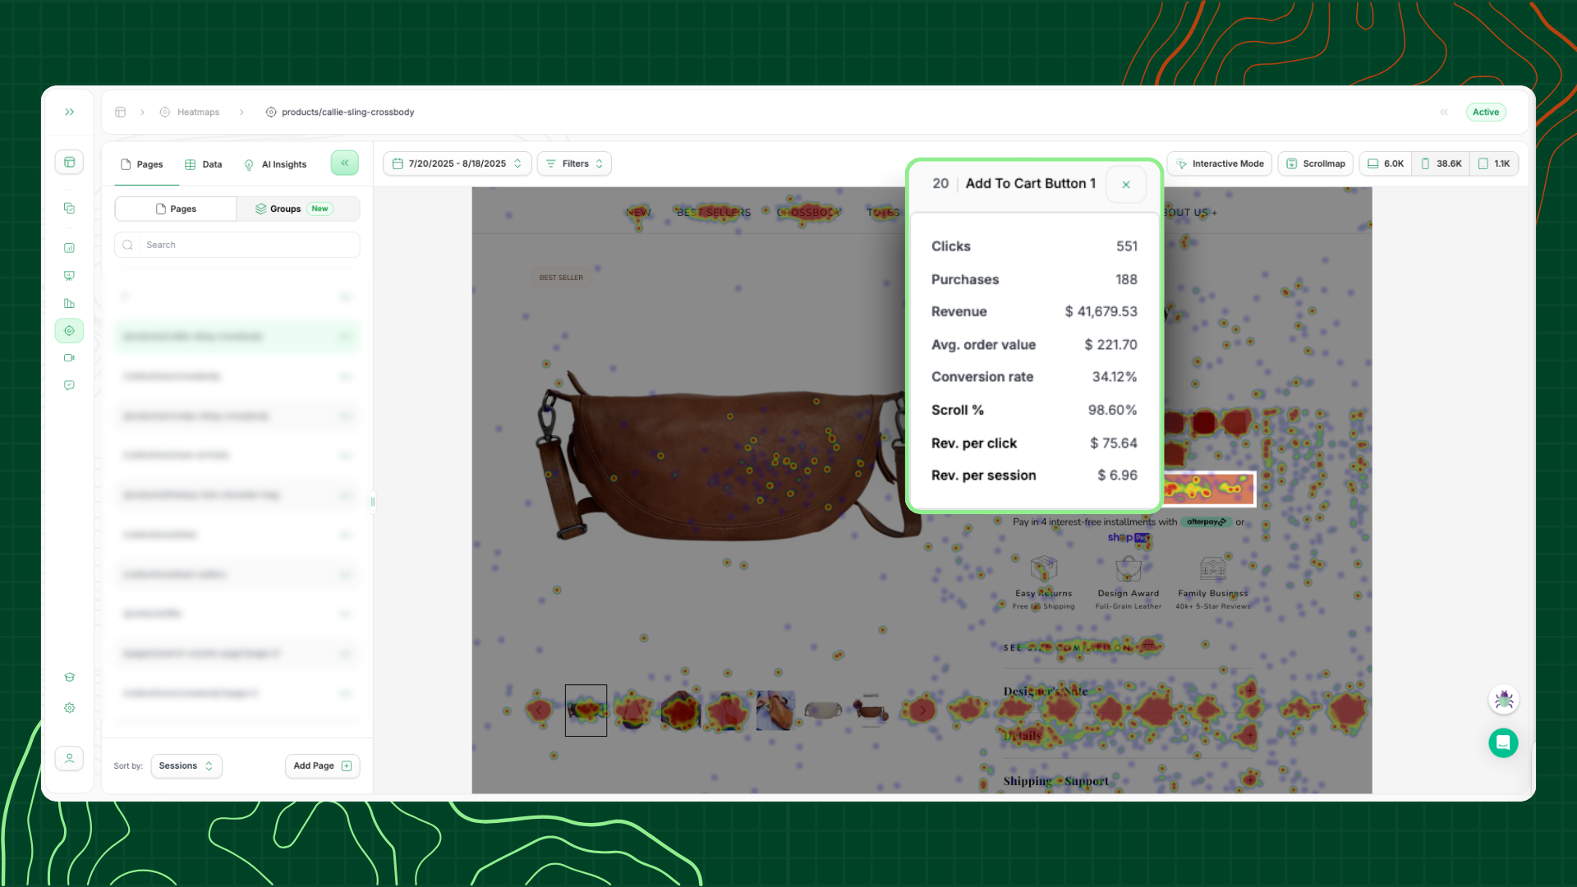Click the next image carousel arrow
This screenshot has width=1577, height=887.
click(922, 710)
